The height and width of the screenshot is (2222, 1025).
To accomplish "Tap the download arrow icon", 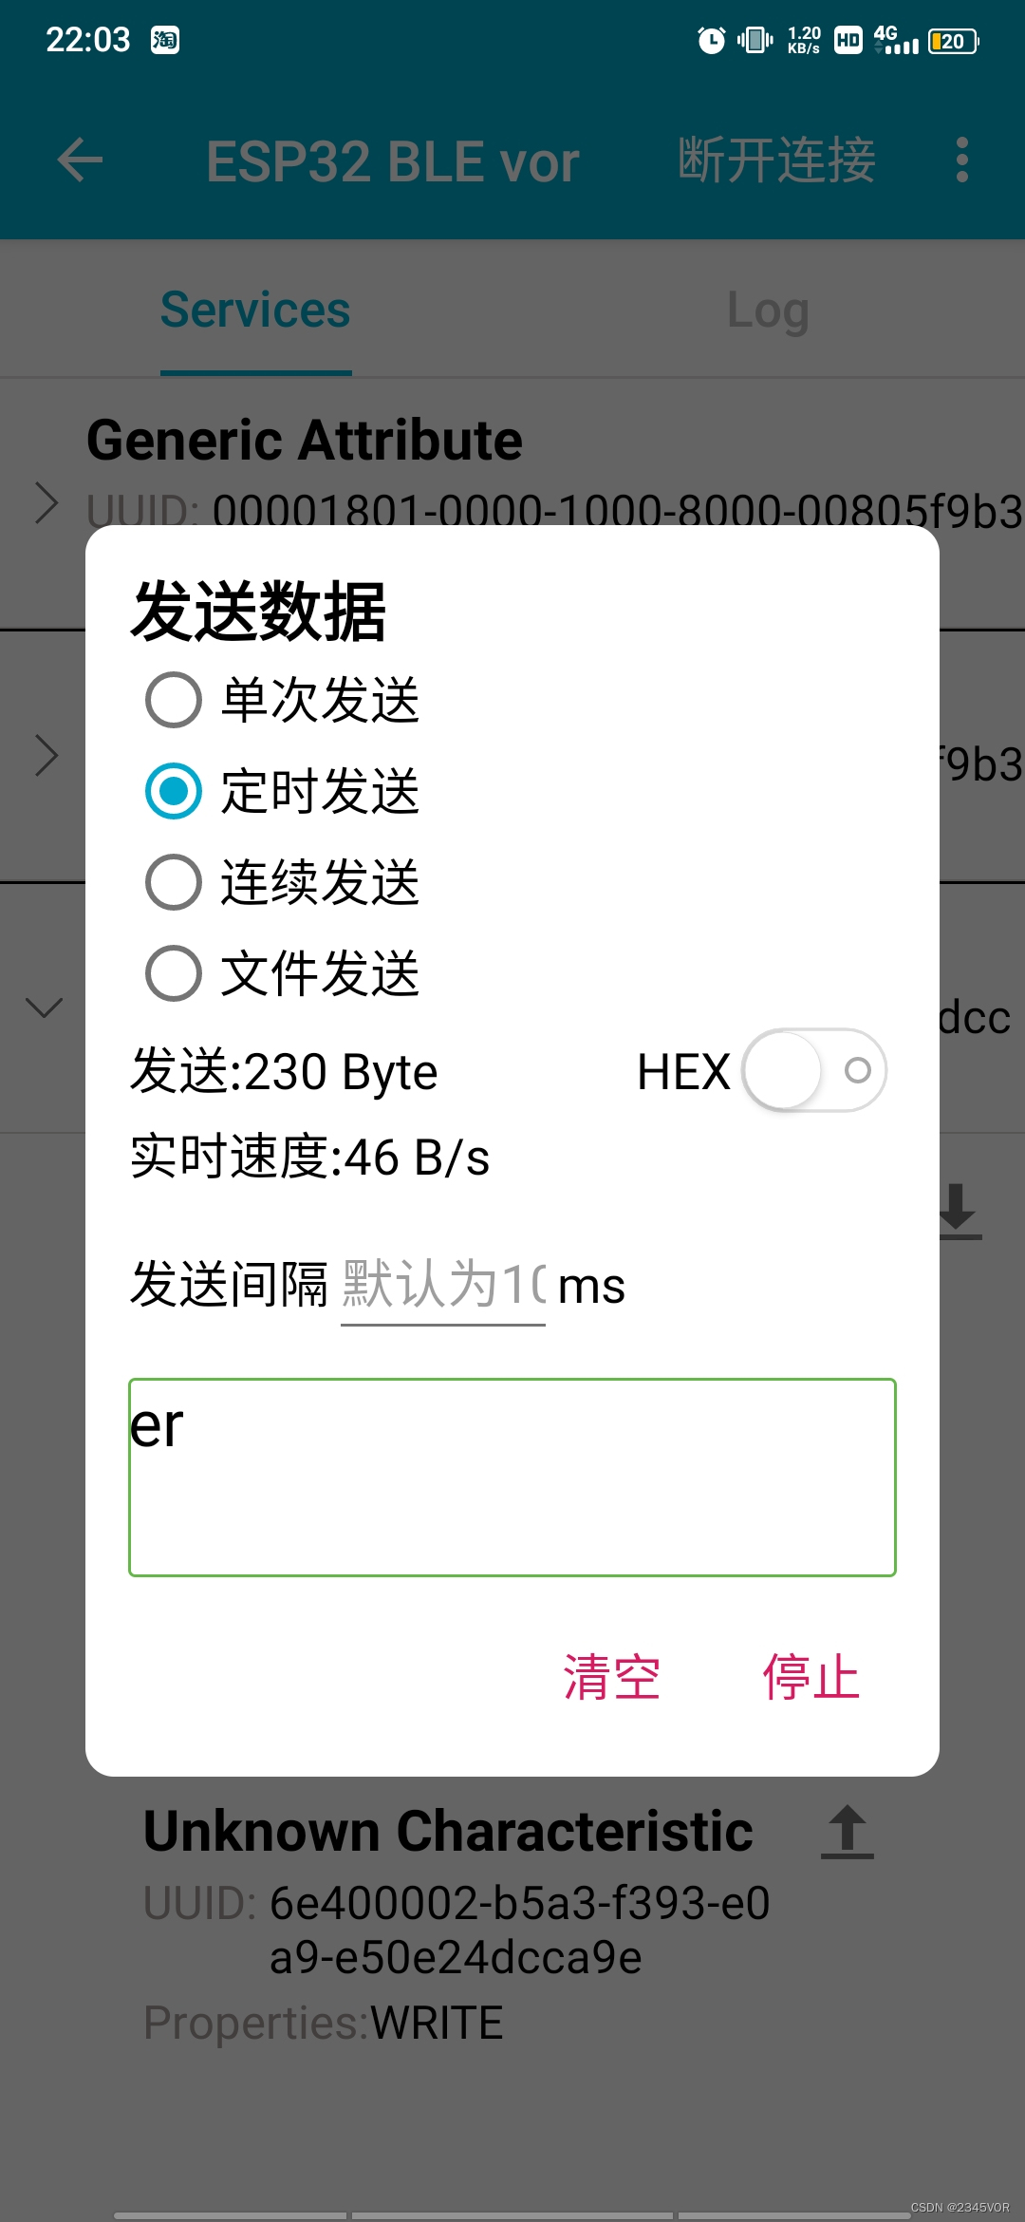I will pos(957,1212).
